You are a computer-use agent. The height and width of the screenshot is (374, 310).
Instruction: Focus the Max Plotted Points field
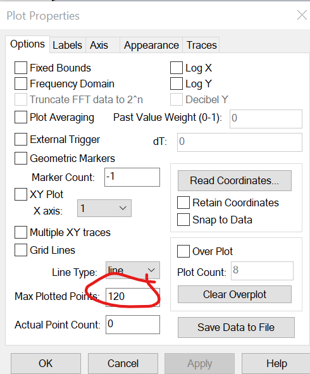[x=133, y=297]
